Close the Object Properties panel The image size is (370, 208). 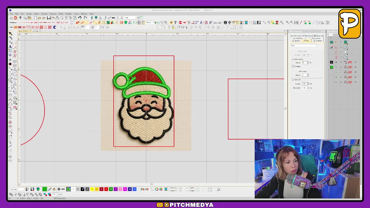(x=324, y=31)
